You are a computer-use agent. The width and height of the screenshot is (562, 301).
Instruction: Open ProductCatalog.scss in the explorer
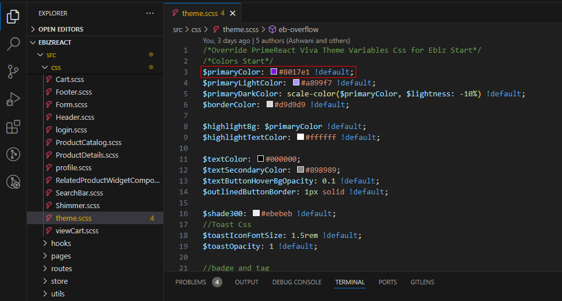95,142
